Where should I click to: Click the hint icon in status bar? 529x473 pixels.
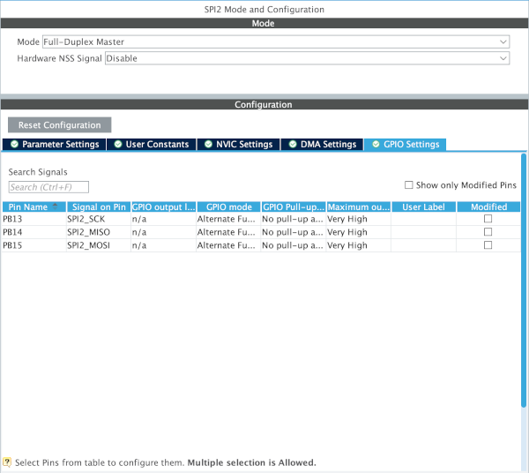pyautogui.click(x=7, y=462)
